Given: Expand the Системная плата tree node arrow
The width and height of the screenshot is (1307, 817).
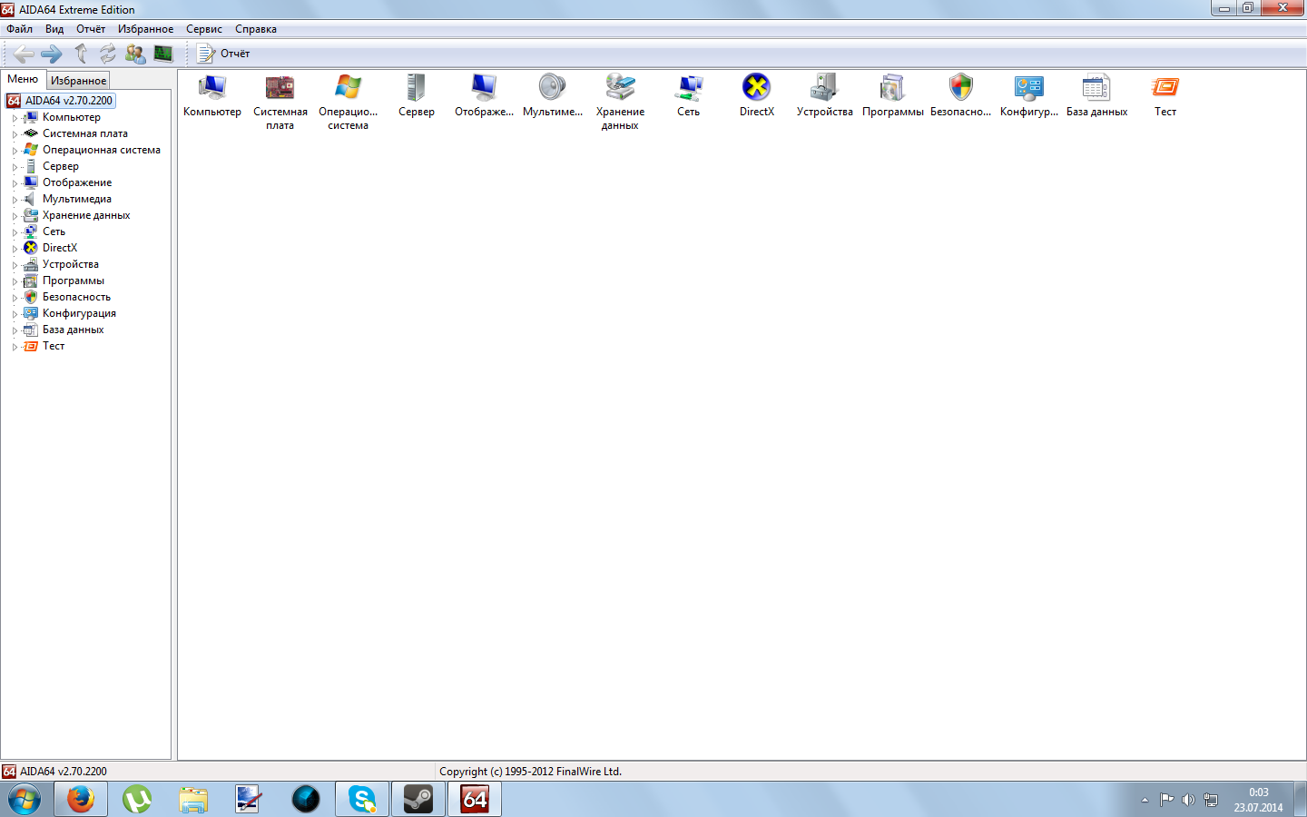Looking at the screenshot, I should 15,134.
